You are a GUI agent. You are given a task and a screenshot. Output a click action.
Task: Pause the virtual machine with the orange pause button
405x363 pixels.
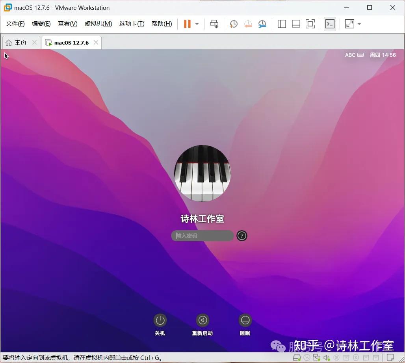pos(187,24)
